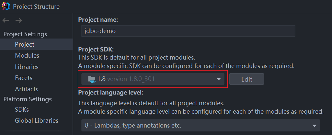Screen dimensions: 332x135
Task: Click the Project Structure window title
Action: pyautogui.click(x=36, y=6)
